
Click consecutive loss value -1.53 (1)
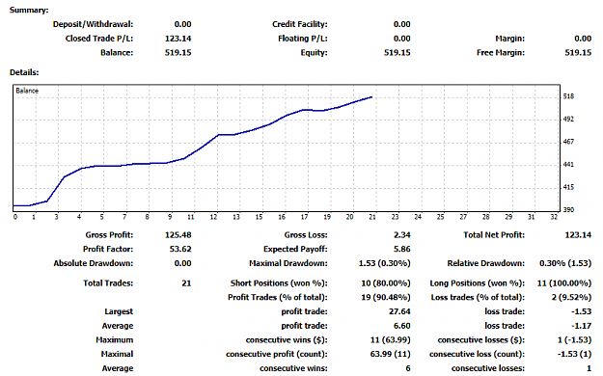pyautogui.click(x=574, y=354)
